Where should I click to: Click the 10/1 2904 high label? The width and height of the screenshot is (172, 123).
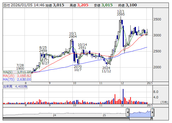point(73,35)
